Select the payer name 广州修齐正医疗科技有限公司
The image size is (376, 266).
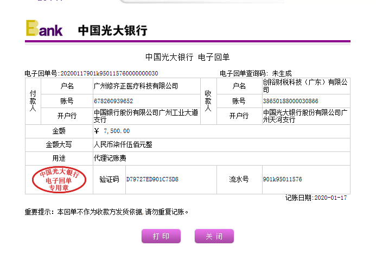[136, 86]
